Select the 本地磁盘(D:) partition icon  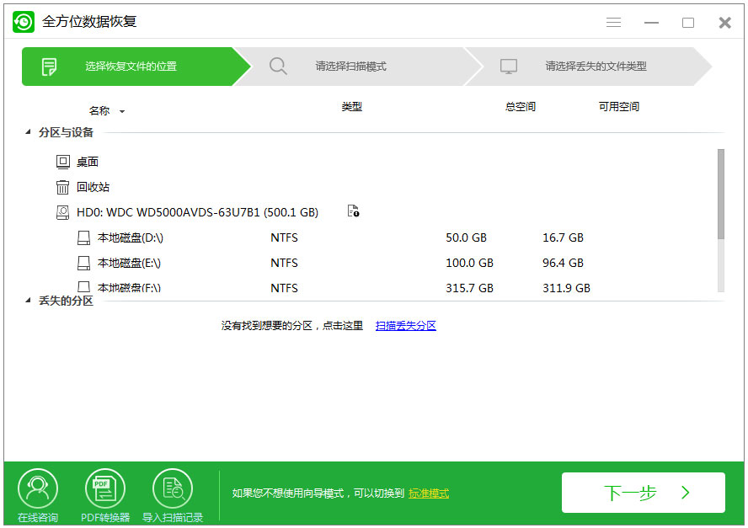click(83, 237)
